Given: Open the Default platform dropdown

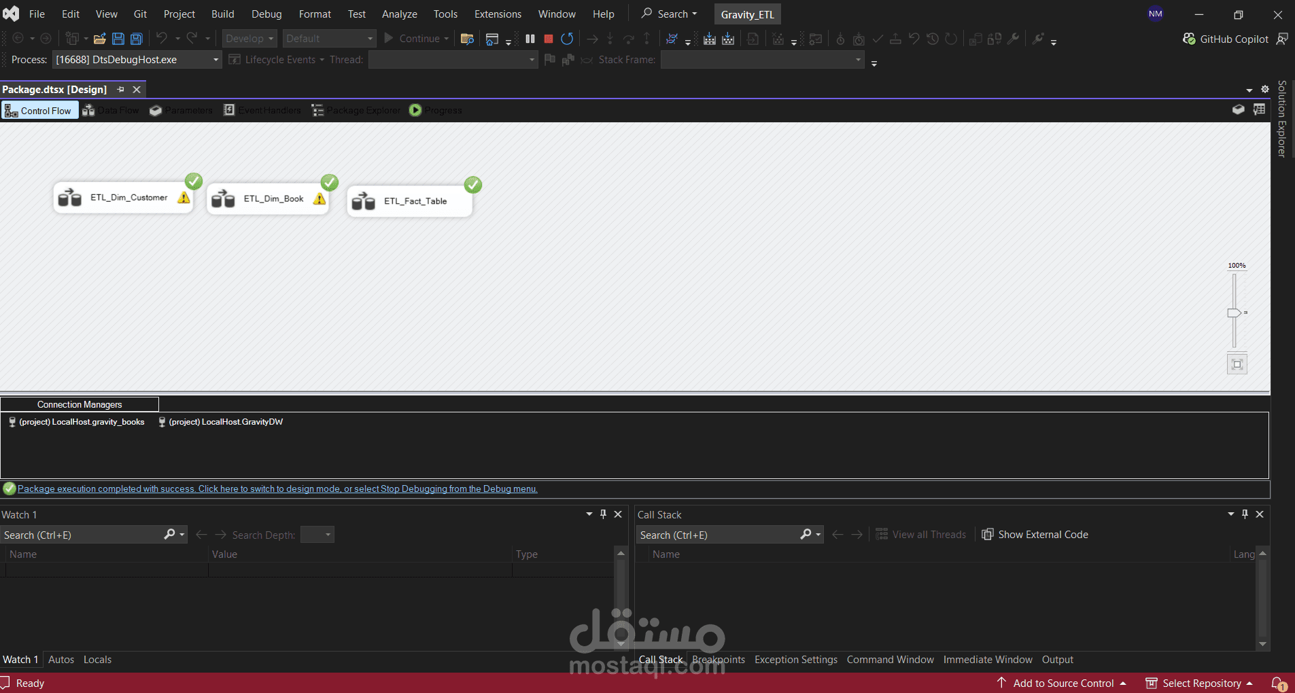Looking at the screenshot, I should click(x=330, y=39).
